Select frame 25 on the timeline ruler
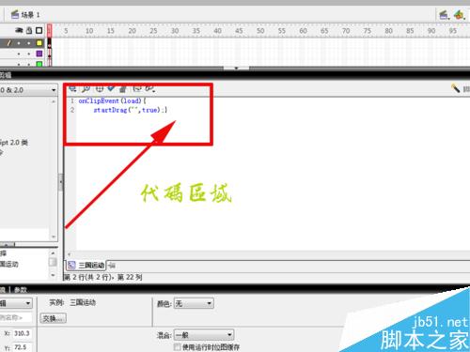Screen dimensions: 470x352 point(153,31)
